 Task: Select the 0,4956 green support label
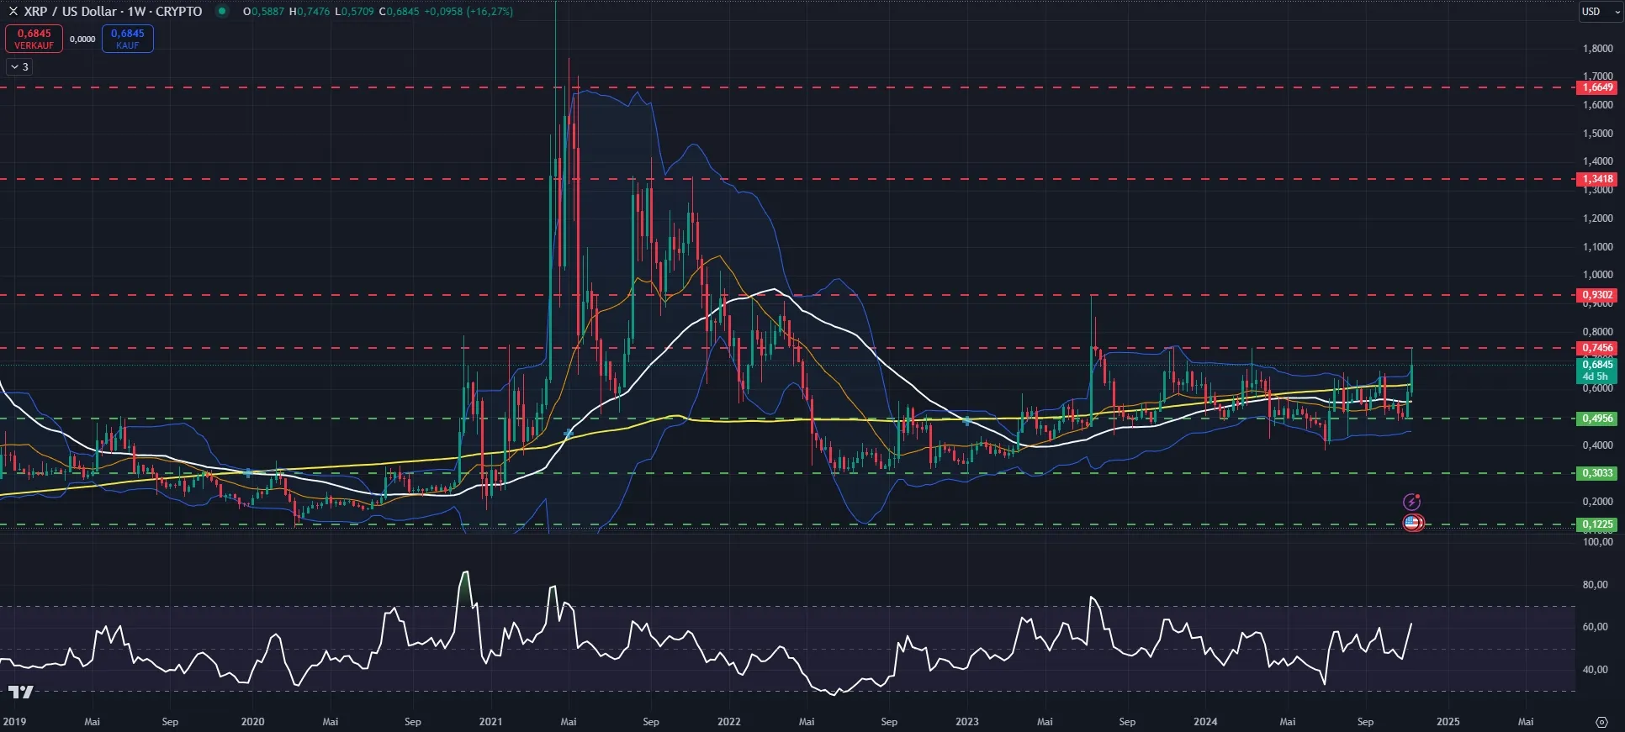coord(1597,419)
